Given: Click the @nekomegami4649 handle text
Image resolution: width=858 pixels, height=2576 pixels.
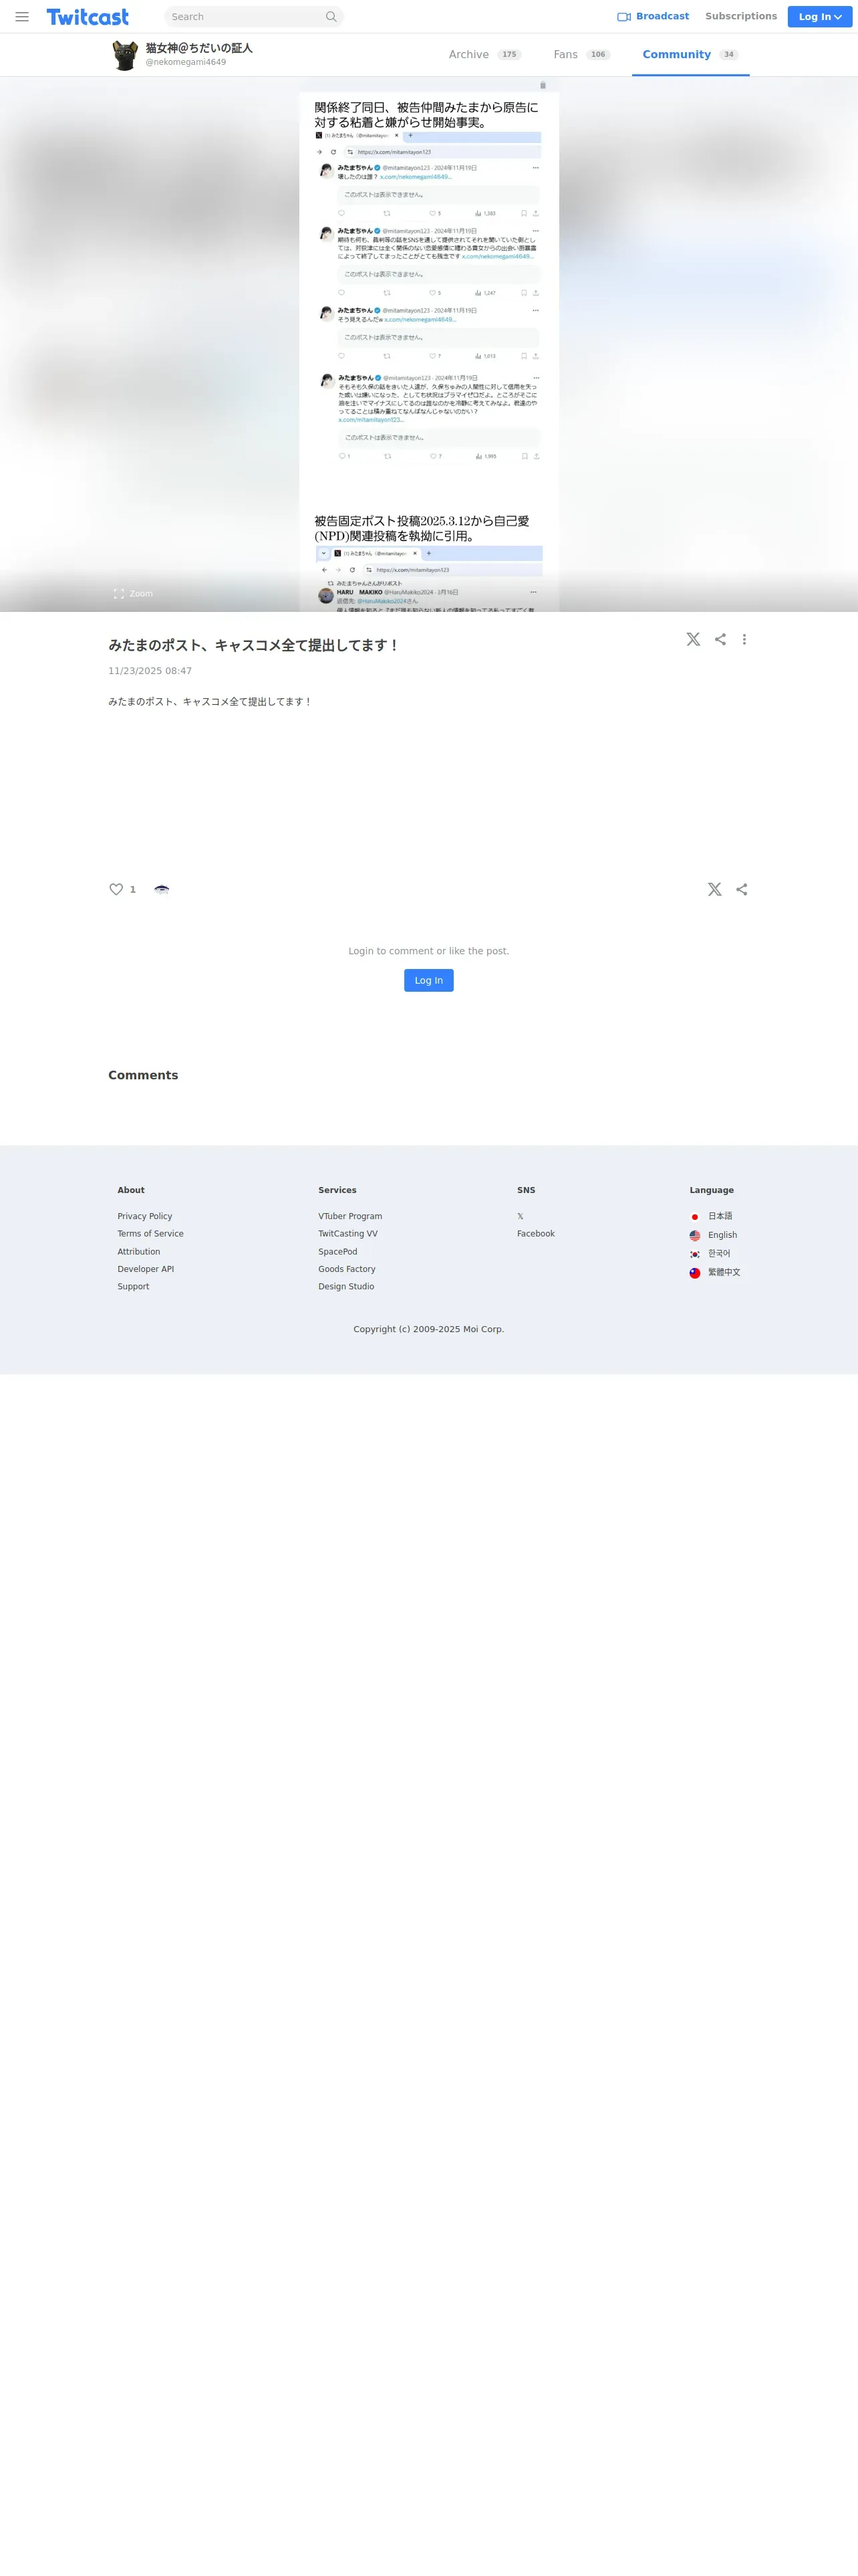Looking at the screenshot, I should (186, 62).
